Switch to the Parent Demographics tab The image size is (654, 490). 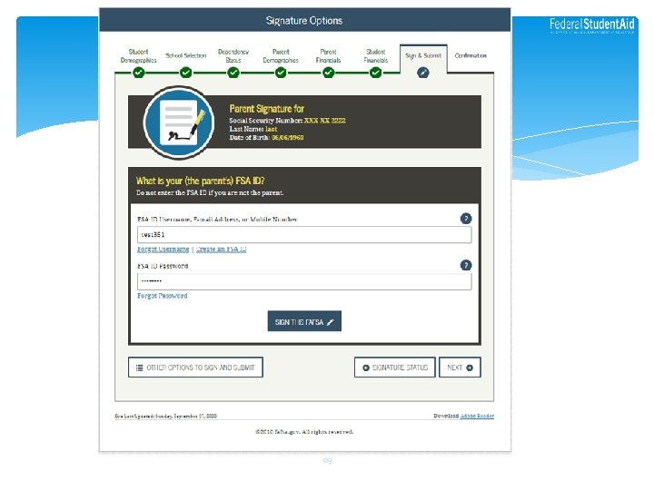click(281, 56)
